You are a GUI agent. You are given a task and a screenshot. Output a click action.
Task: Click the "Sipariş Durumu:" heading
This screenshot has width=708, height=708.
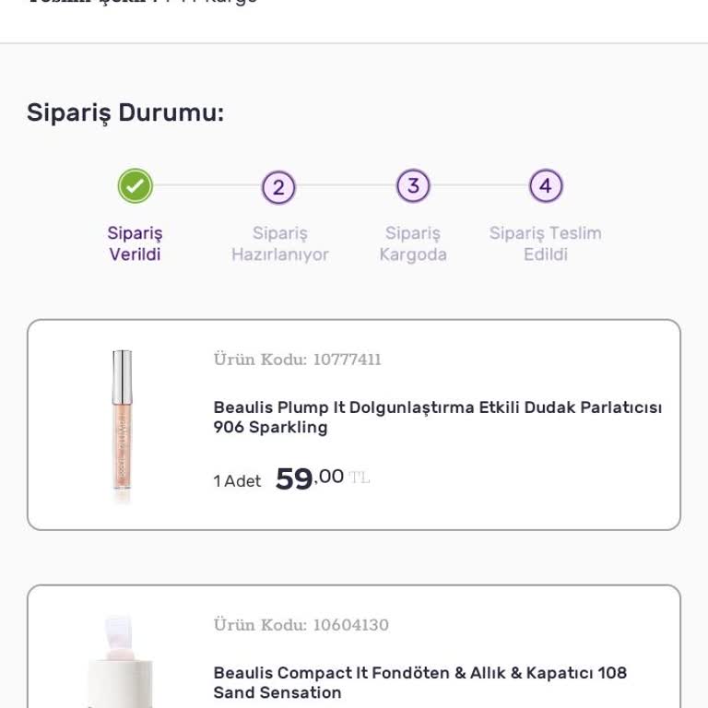pyautogui.click(x=125, y=113)
